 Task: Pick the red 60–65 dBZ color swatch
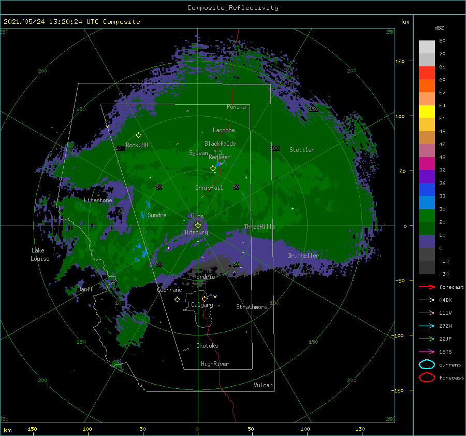pos(427,73)
